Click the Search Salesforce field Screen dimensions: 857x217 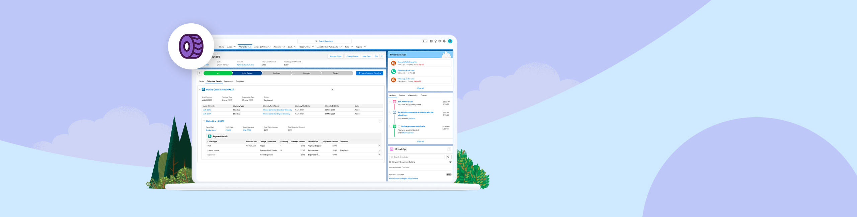324,41
